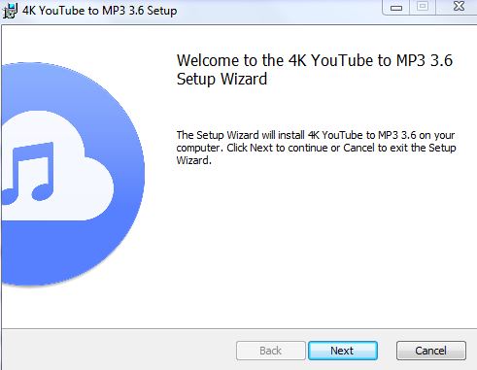
Task: Click the blue circular 4K YouTube to MP3 logo
Action: (x=73, y=174)
